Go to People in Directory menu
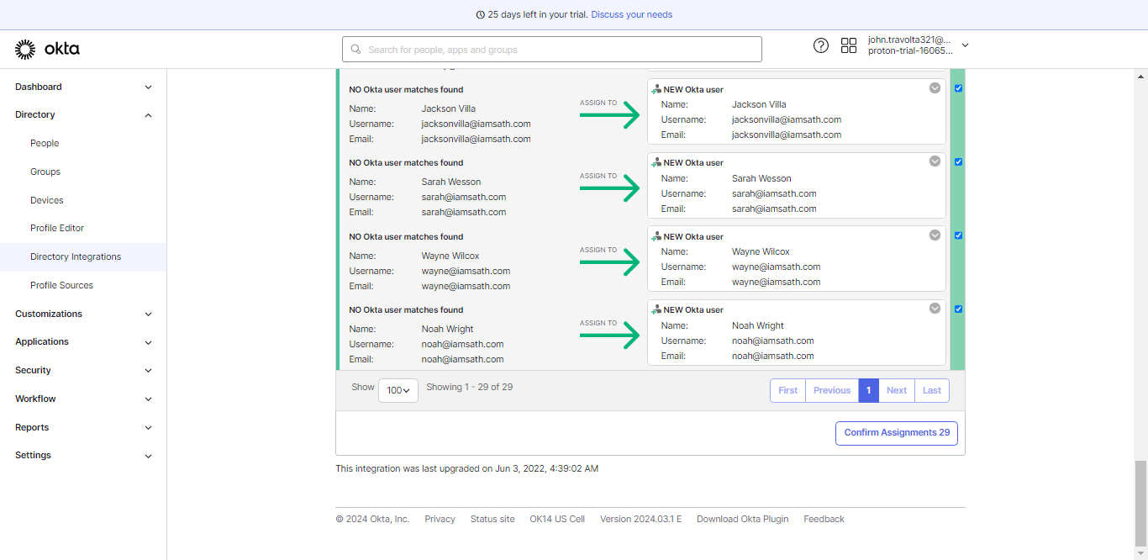The image size is (1148, 560). 45,143
